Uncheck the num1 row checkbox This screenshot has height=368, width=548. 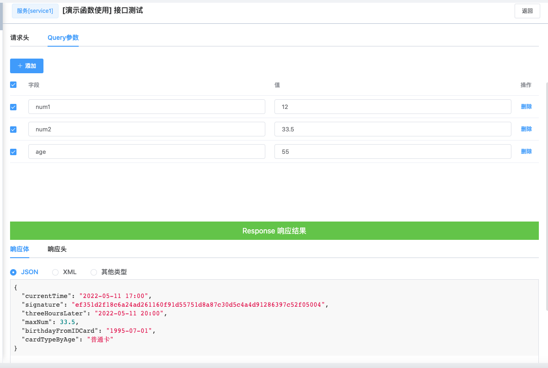coord(13,107)
